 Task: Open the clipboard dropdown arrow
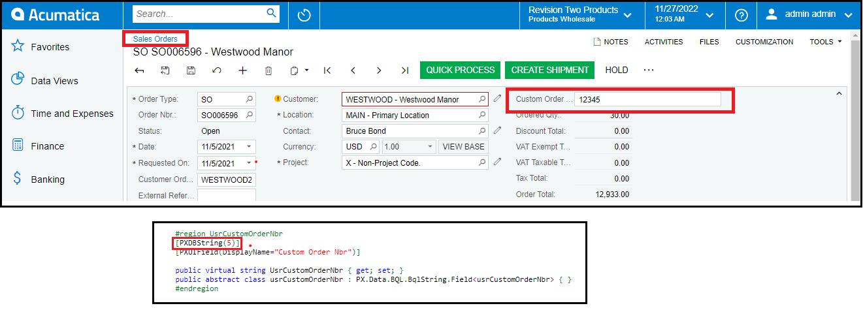pos(307,70)
